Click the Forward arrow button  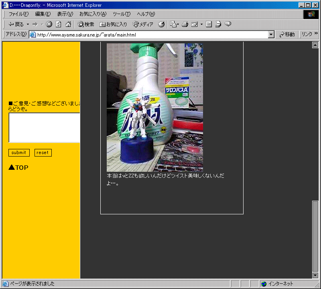pos(35,24)
